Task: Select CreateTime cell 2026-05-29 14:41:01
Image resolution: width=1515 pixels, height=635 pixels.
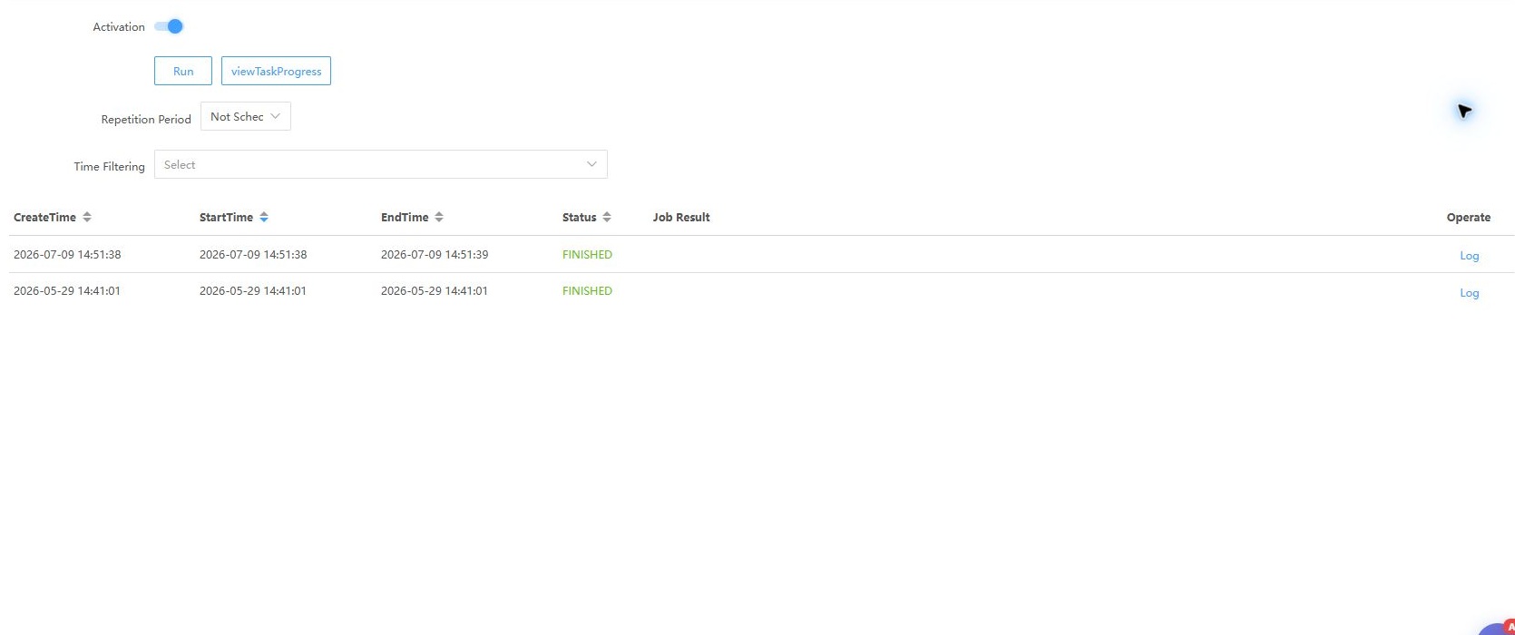Action: tap(67, 291)
